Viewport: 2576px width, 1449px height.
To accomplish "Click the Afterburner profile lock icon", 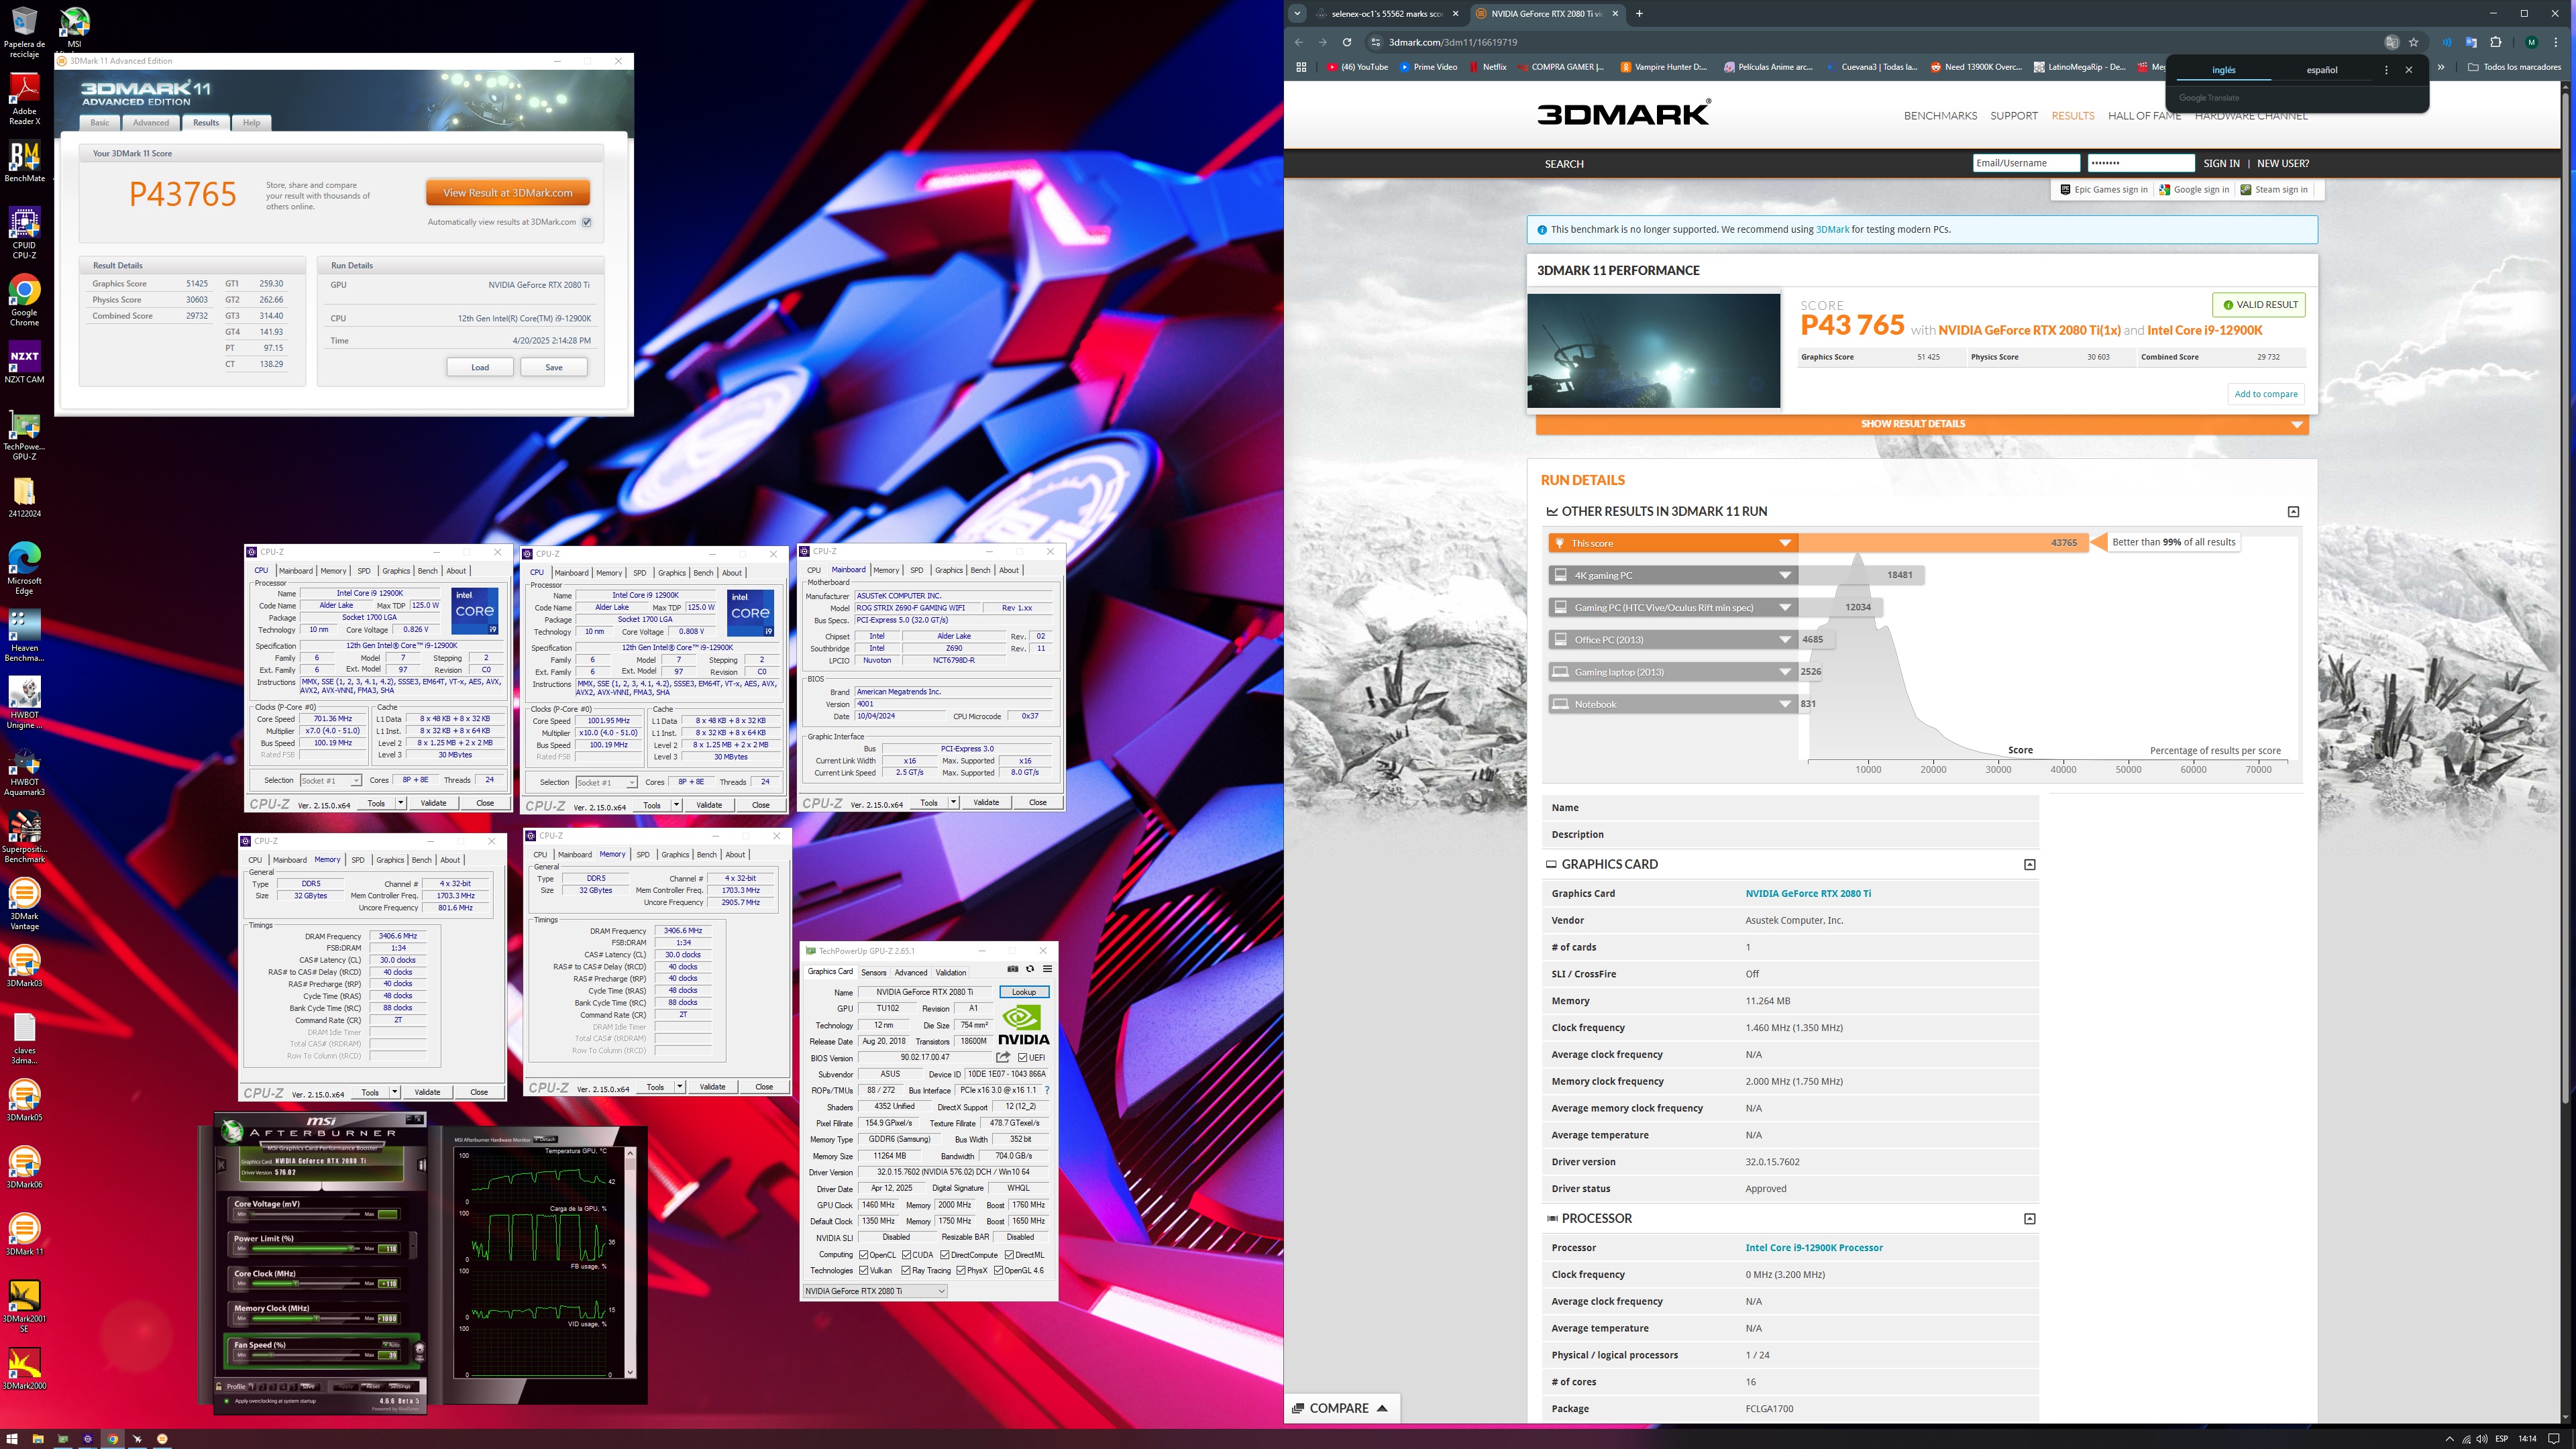I will pyautogui.click(x=219, y=1386).
